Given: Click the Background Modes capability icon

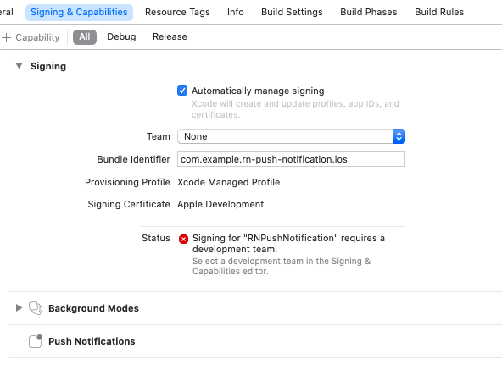Looking at the screenshot, I should pyautogui.click(x=36, y=308).
